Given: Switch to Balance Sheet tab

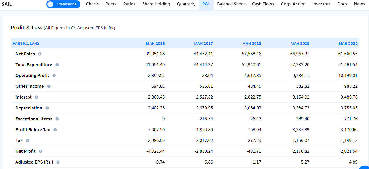Looking at the screenshot, I should (x=231, y=4).
